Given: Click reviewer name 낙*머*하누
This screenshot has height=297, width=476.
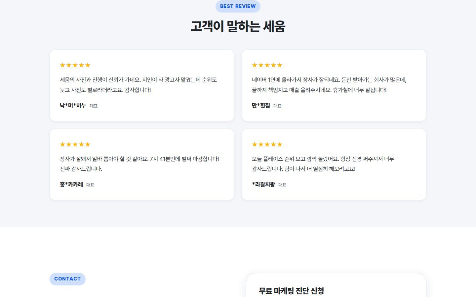Looking at the screenshot, I should tap(73, 106).
